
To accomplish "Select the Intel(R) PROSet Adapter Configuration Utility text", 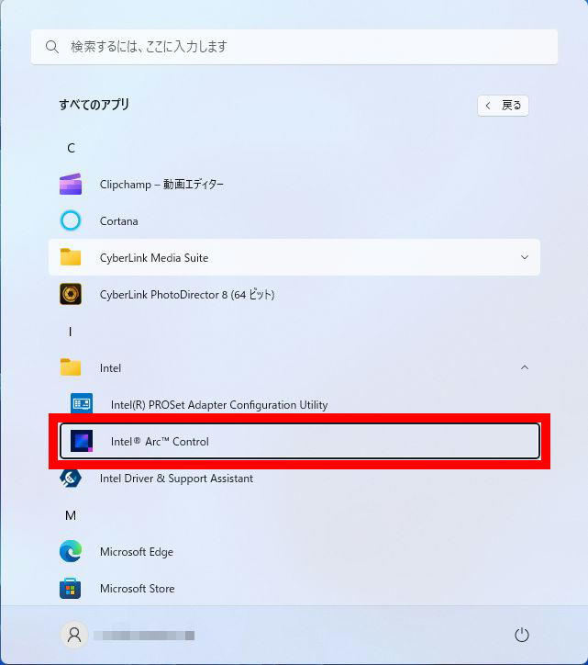I will [219, 405].
